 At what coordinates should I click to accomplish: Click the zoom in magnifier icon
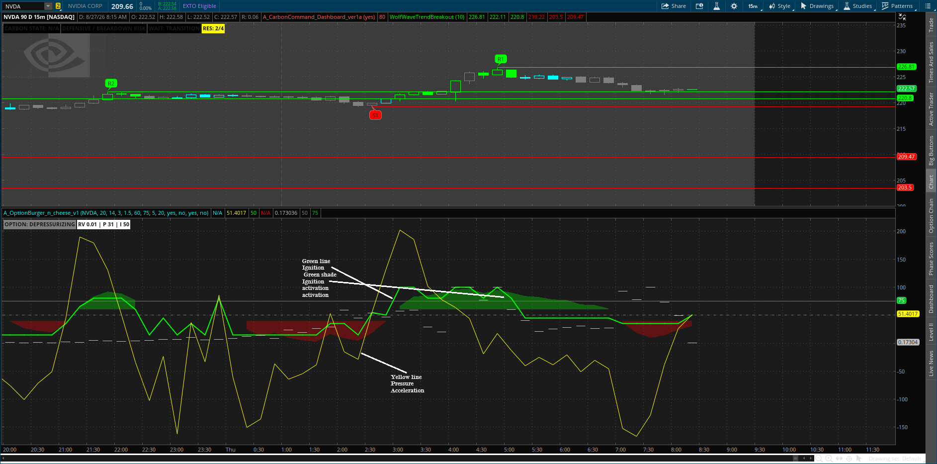pos(829,459)
